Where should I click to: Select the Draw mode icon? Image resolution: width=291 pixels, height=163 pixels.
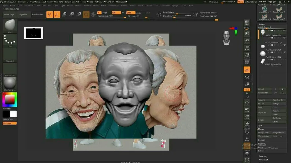(x=57, y=14)
